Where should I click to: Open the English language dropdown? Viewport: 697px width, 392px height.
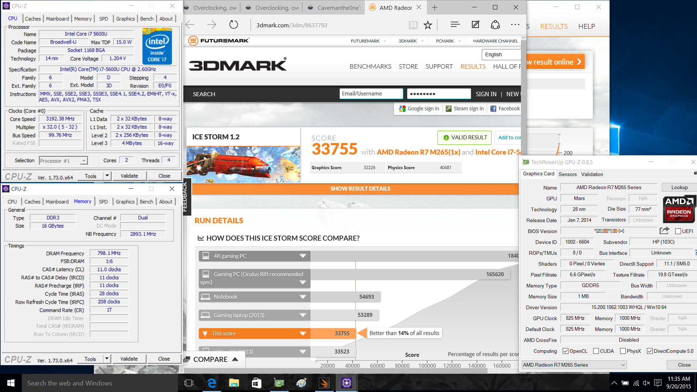tap(501, 54)
